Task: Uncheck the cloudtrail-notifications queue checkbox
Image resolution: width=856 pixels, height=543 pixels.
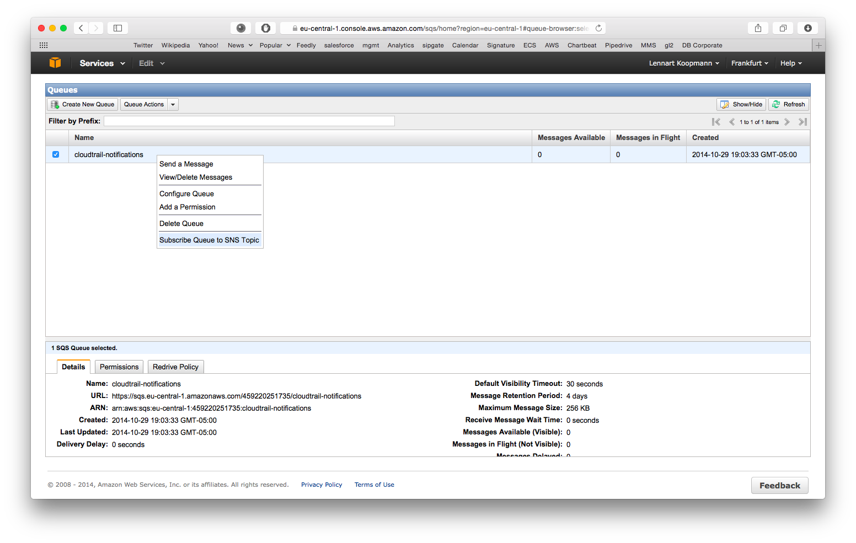Action: [56, 154]
